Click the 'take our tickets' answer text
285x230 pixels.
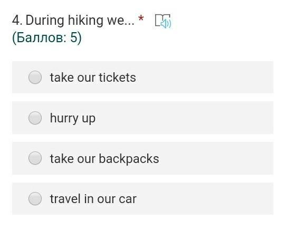click(x=93, y=78)
